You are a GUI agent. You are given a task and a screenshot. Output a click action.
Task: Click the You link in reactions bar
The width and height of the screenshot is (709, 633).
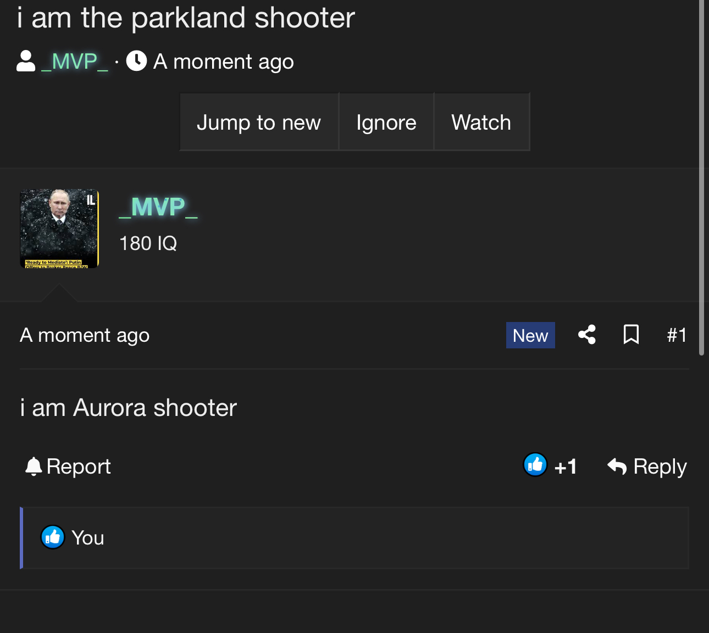click(88, 538)
